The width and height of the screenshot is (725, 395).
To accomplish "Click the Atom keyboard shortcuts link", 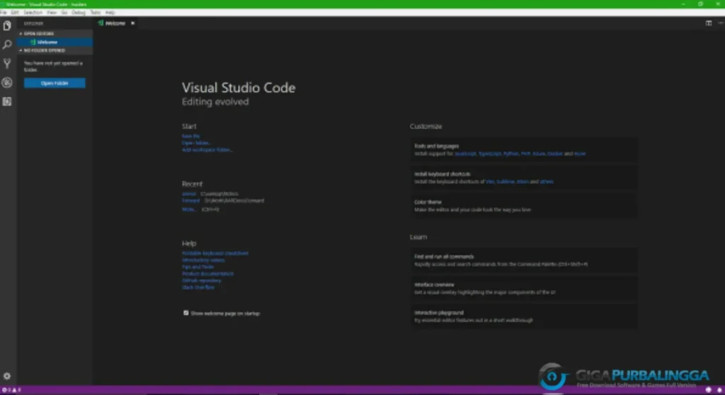I will click(x=523, y=182).
